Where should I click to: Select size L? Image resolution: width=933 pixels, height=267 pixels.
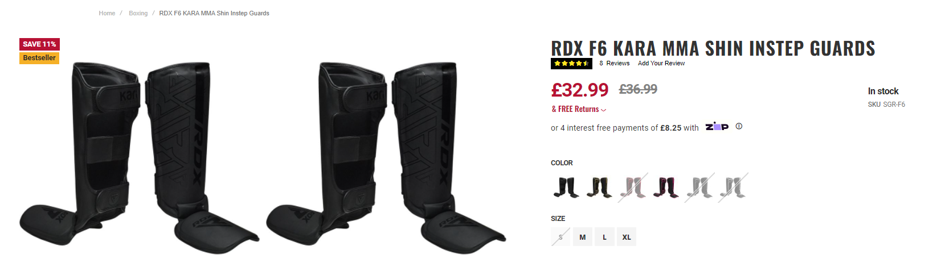pyautogui.click(x=604, y=237)
